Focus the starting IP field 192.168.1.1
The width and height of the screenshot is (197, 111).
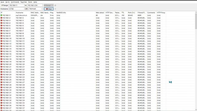click(16, 6)
